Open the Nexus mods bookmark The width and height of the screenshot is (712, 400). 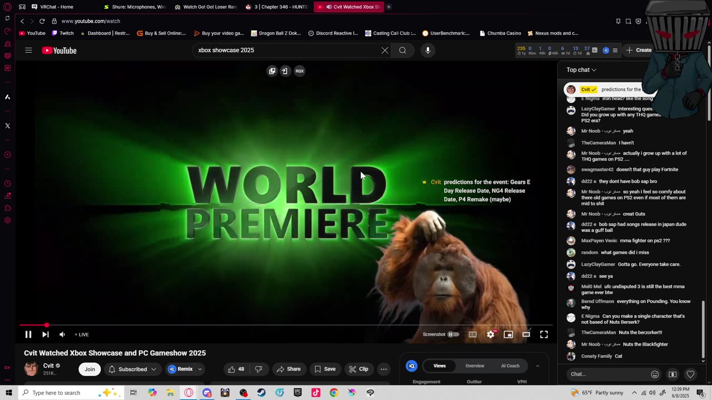point(552,33)
